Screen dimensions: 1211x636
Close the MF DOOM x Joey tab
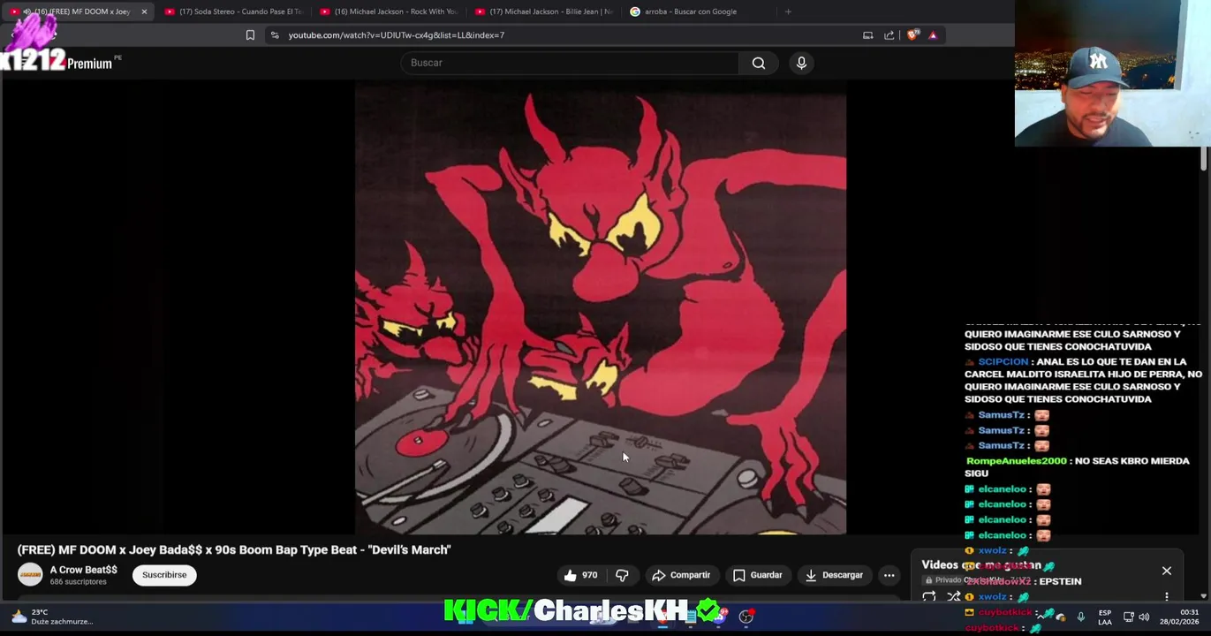click(x=144, y=11)
